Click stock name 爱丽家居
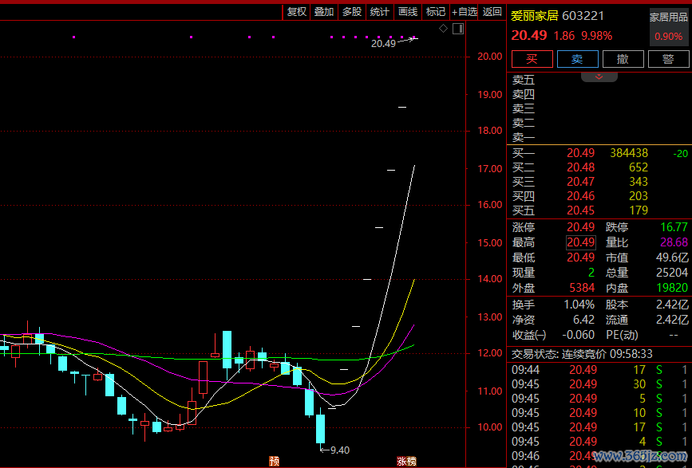 (x=535, y=16)
